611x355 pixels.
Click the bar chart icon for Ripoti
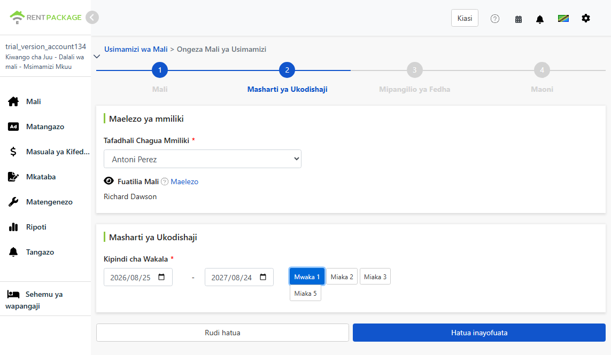[13, 227]
